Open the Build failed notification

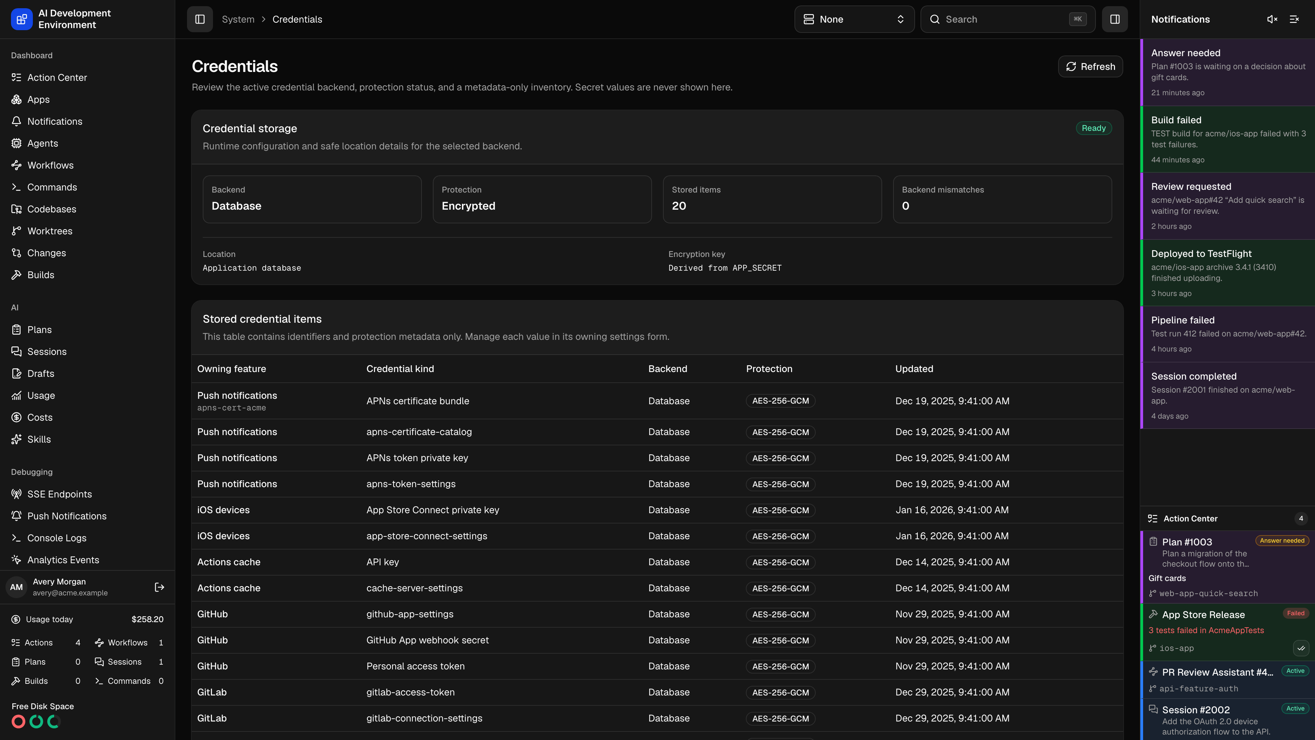tap(1227, 139)
